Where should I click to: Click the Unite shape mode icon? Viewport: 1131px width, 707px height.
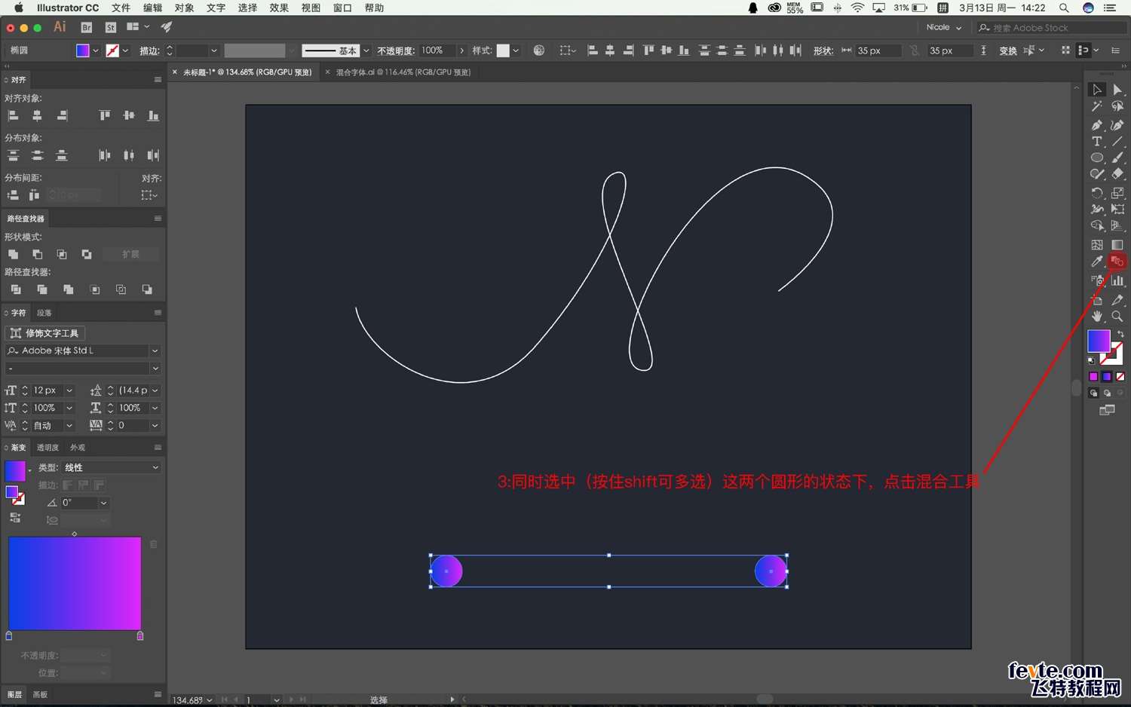(x=14, y=255)
